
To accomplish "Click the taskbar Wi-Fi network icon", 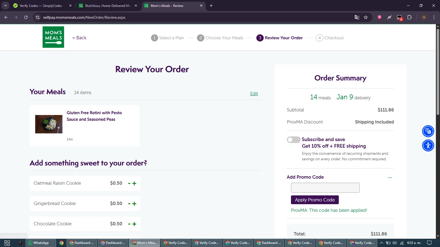I will (x=402, y=243).
